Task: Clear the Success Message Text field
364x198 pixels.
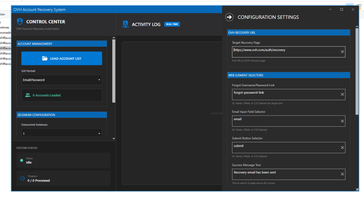Action: (342, 174)
